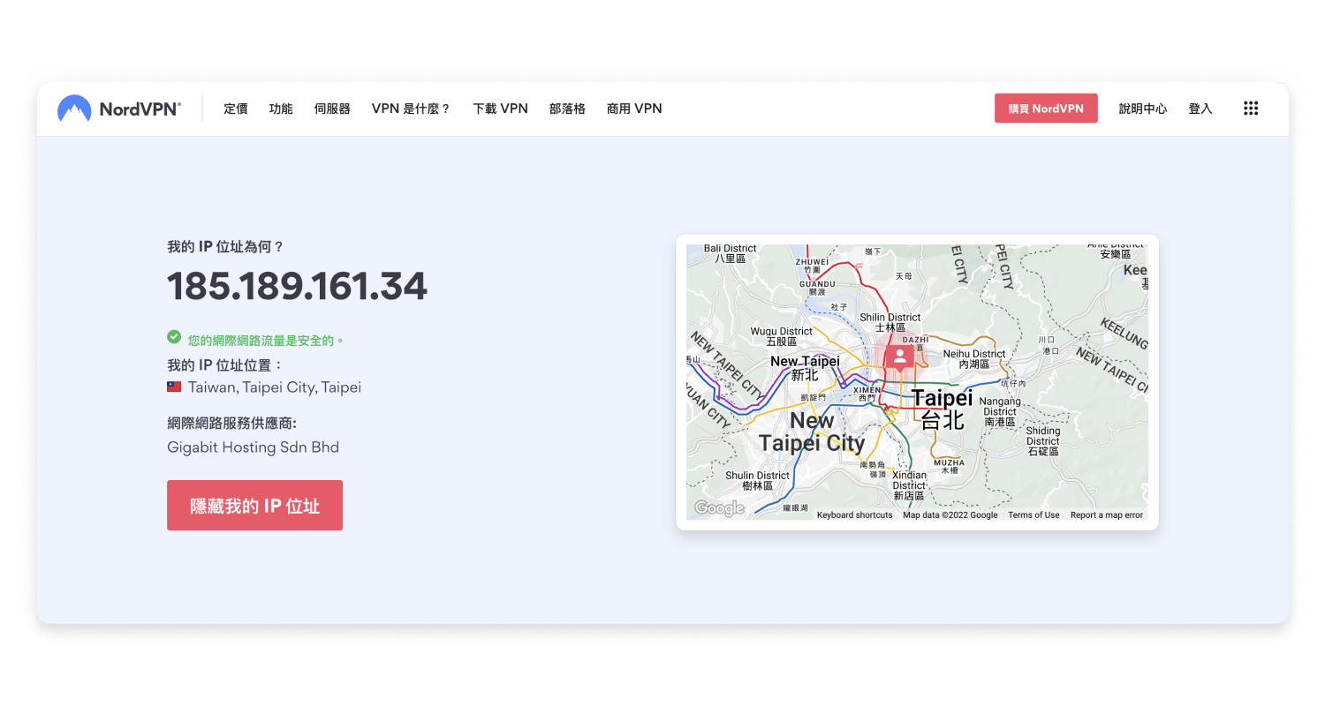Click the 隱藏我的 IP 位址 button
The height and width of the screenshot is (706, 1325).
coord(254,506)
